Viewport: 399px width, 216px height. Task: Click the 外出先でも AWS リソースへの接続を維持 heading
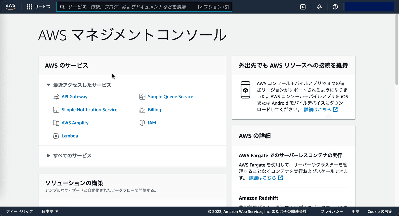click(293, 65)
